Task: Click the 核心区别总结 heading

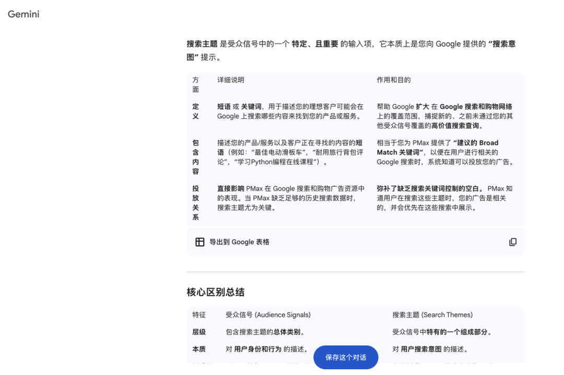Action: [x=216, y=292]
